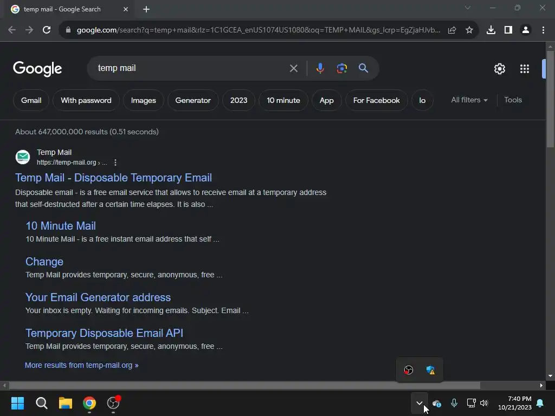555x416 pixels.
Task: Click the Google logo
Action: coord(37,69)
